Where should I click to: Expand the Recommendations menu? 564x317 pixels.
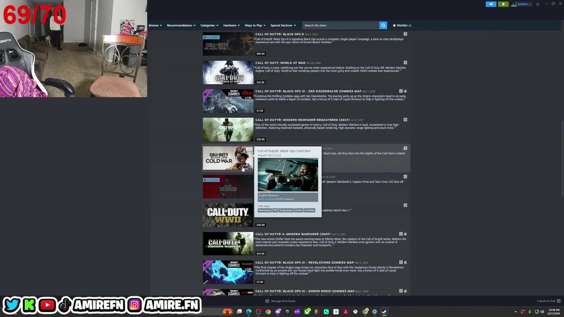click(181, 25)
